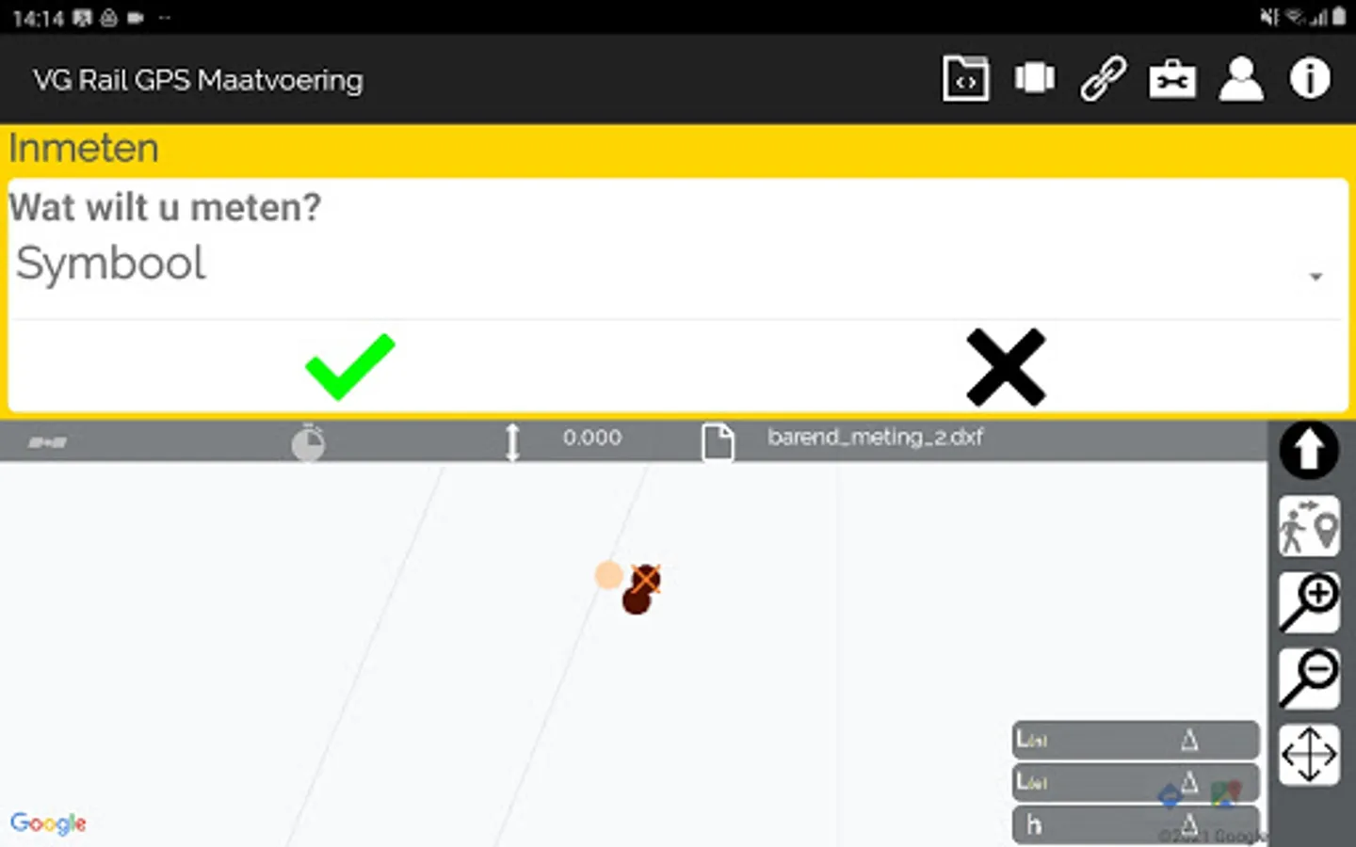Tap the vertical height arrow icon
Image resolution: width=1356 pixels, height=847 pixels.
pyautogui.click(x=512, y=441)
